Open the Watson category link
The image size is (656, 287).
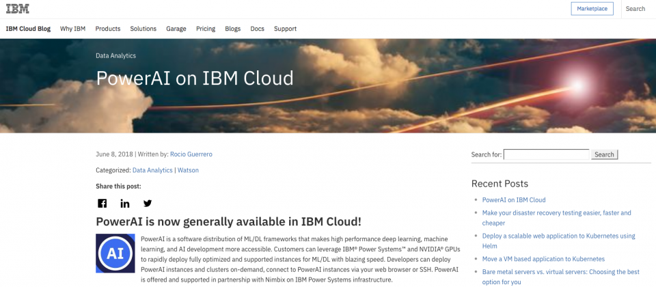[189, 170]
